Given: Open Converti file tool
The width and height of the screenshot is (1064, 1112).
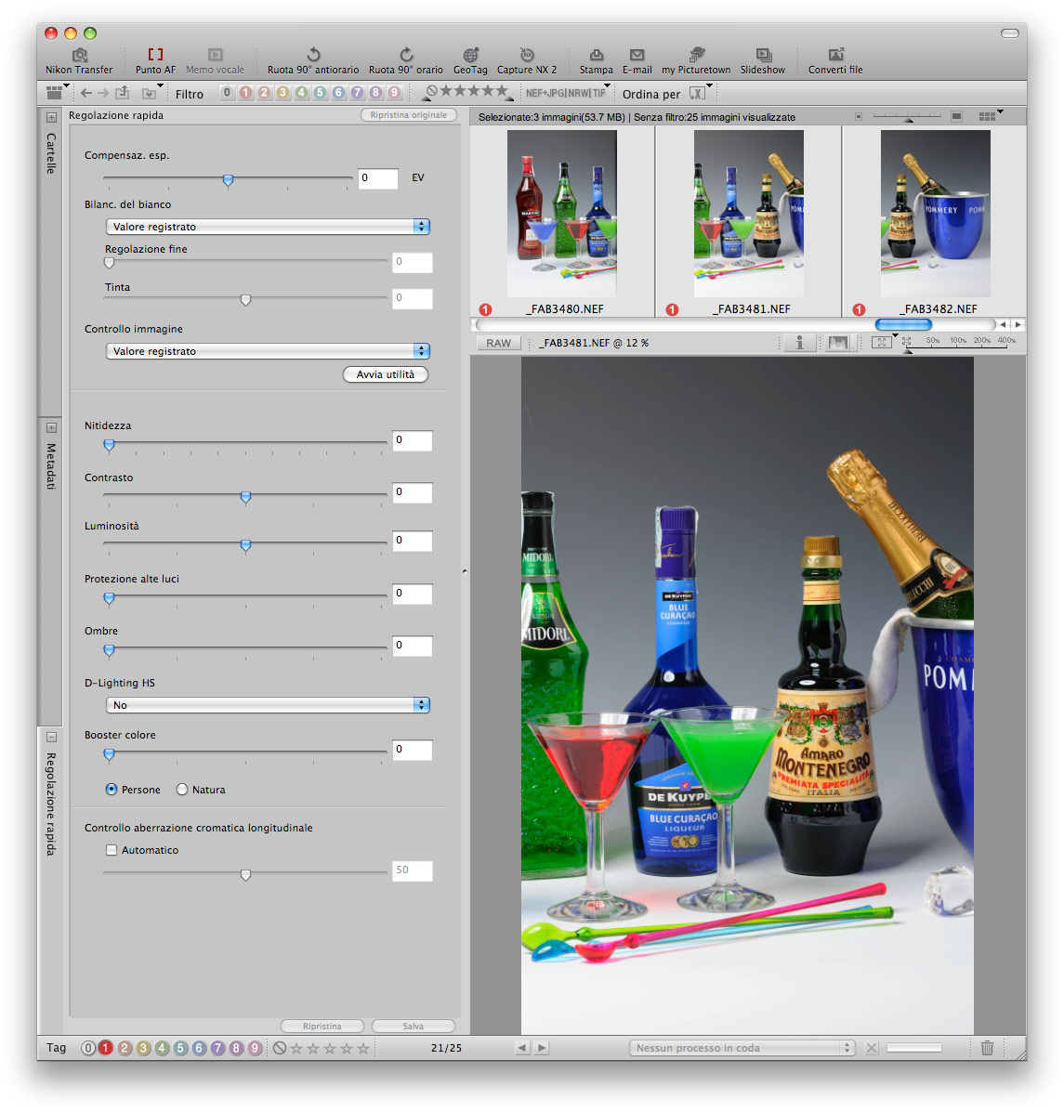Looking at the screenshot, I should [x=835, y=61].
